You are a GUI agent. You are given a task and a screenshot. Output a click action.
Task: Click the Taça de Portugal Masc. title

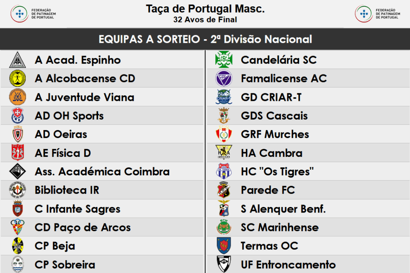pyautogui.click(x=205, y=9)
